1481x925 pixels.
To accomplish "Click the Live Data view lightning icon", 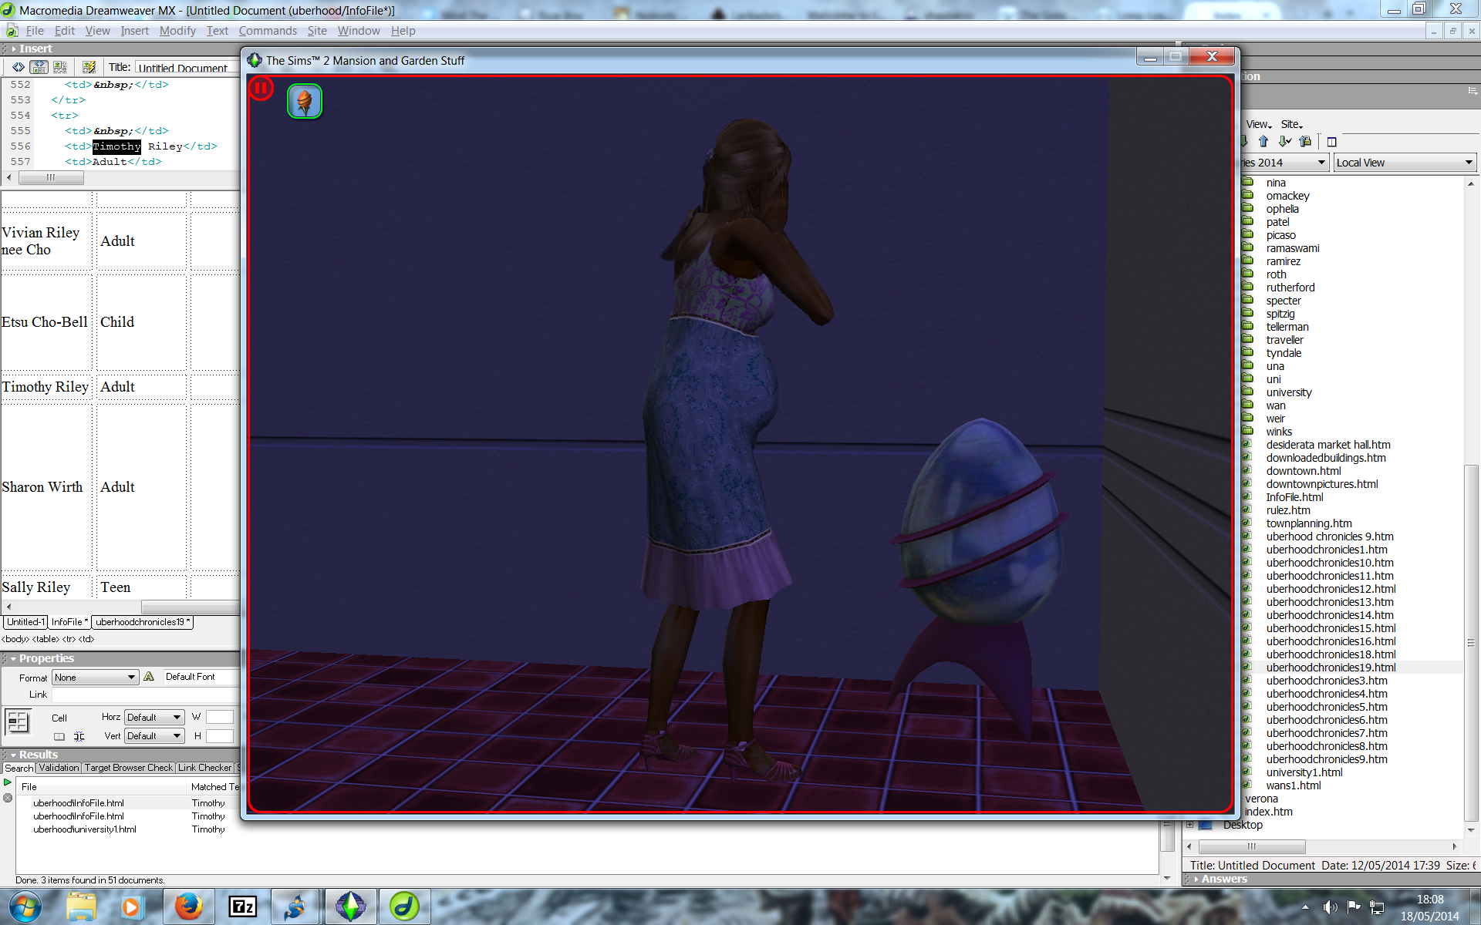I will click(89, 67).
